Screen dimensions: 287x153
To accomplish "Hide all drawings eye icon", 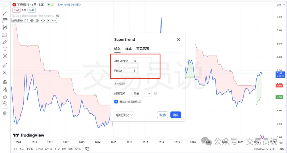I will point(5,104).
